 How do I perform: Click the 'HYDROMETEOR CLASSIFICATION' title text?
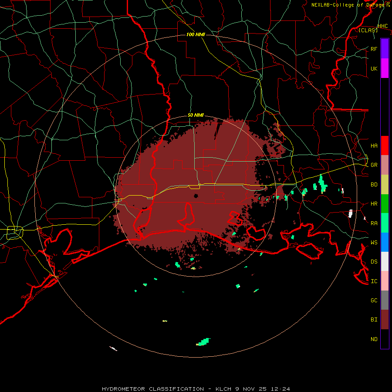153,389
